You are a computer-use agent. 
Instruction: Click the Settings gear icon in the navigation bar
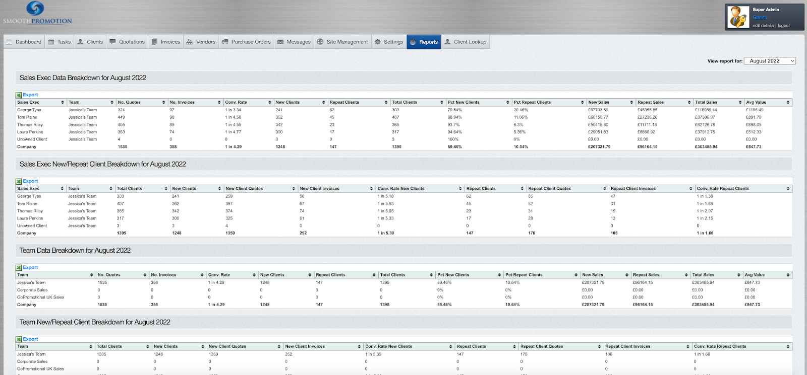click(x=377, y=42)
